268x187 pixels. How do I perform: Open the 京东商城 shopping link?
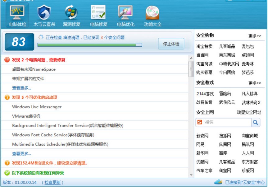pos(227,55)
